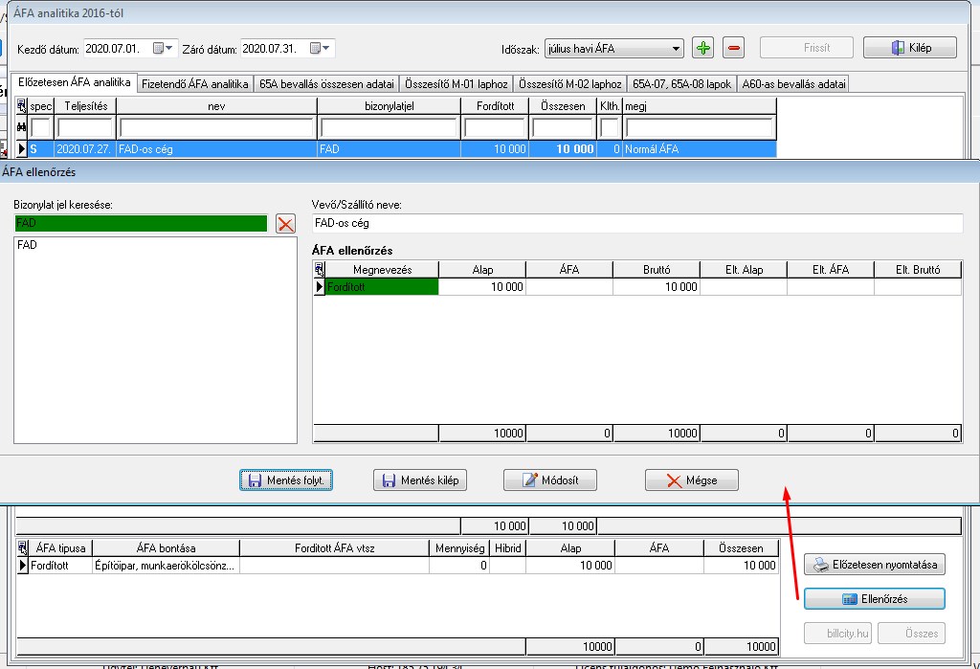Click filter box under Klth. column
The height and width of the screenshot is (669, 980).
click(610, 127)
